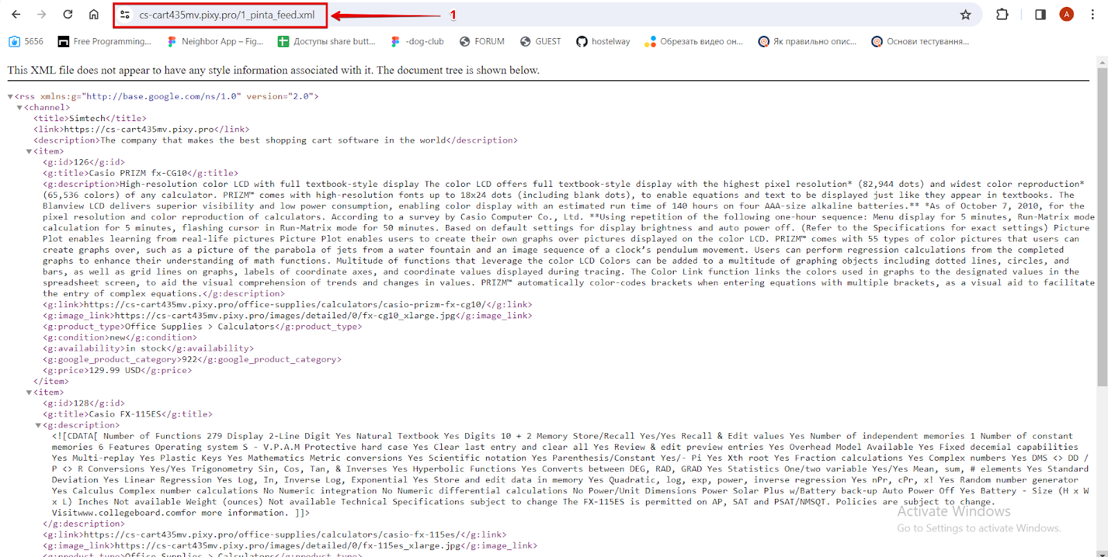Viewport: 1108px width, 557px height.
Task: Click the Casio PRIZM fx-CG10 title
Action: (138, 173)
